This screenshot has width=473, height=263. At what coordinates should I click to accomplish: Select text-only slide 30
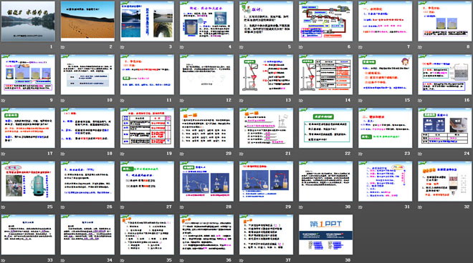(326, 181)
